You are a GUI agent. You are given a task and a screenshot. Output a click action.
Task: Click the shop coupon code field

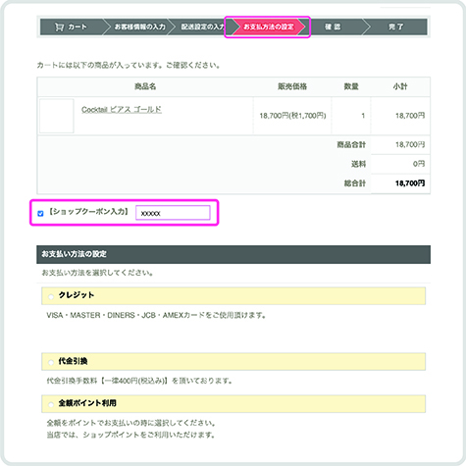173,213
